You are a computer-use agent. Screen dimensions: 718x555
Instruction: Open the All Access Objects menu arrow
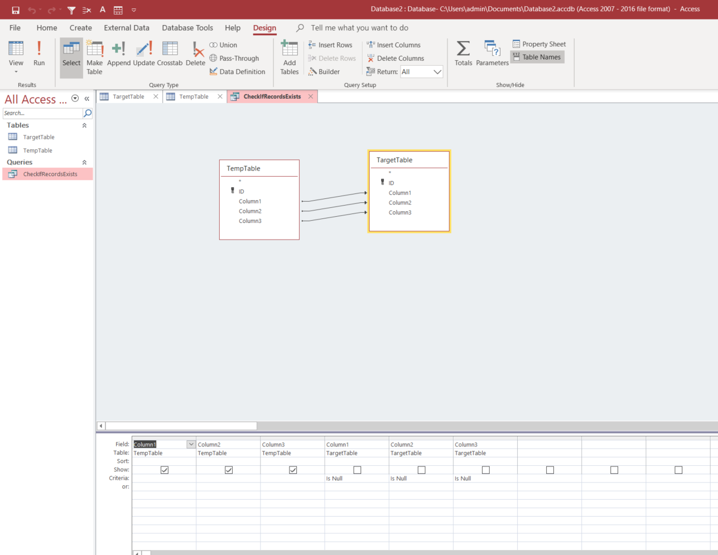point(75,99)
